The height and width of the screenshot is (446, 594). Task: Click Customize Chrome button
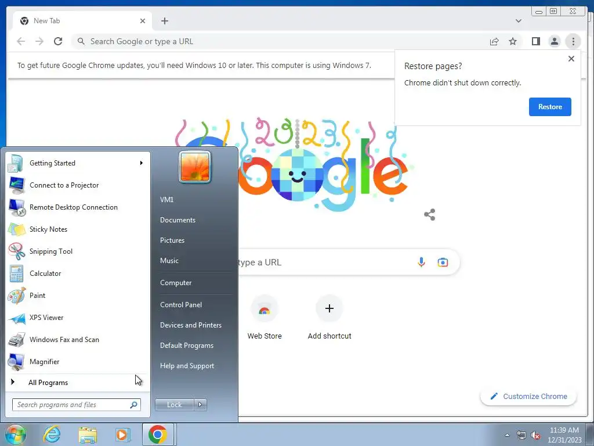pyautogui.click(x=528, y=396)
